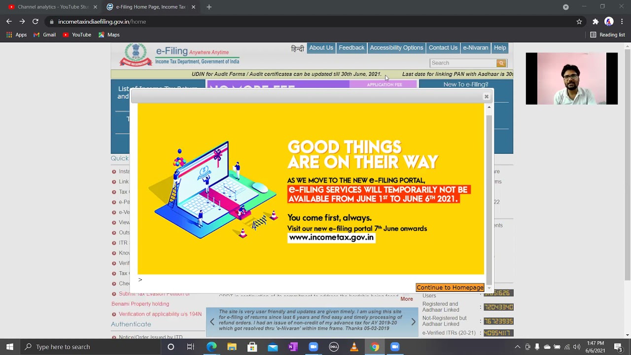Open Mail app from taskbar
The height and width of the screenshot is (355, 631).
coord(273,347)
